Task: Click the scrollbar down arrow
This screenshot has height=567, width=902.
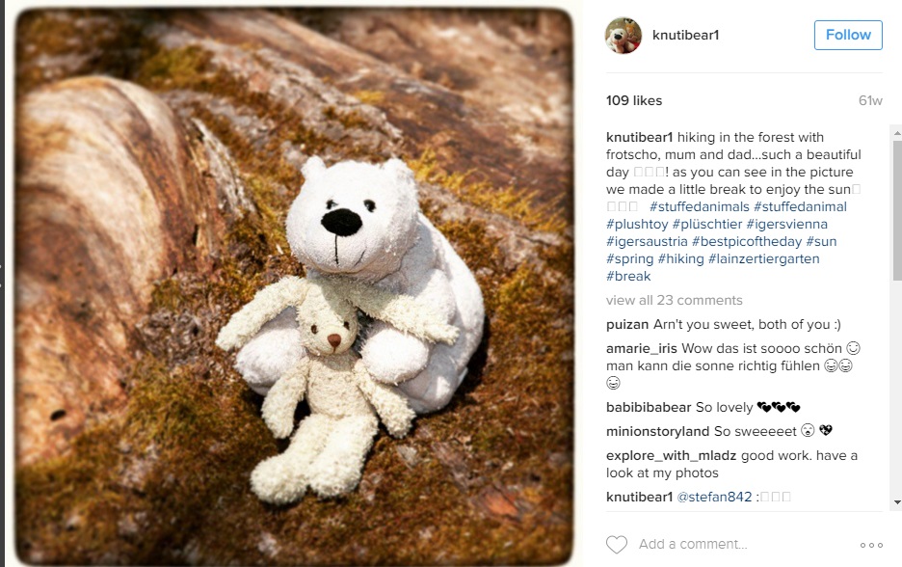Action: click(896, 502)
